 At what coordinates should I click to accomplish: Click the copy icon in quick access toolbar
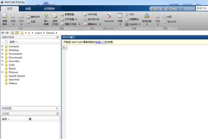[168, 8]
